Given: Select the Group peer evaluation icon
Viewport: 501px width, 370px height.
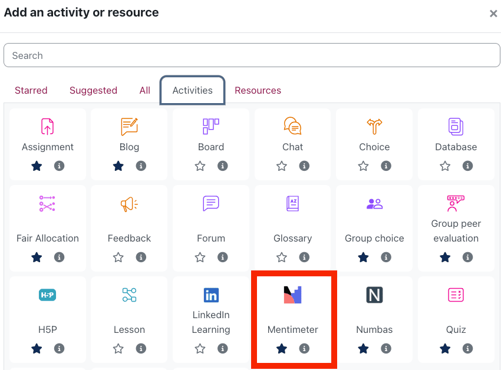Looking at the screenshot, I should coord(456,203).
